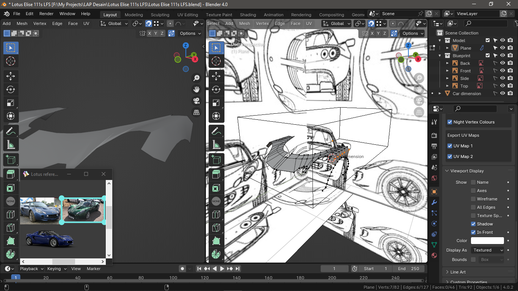Image resolution: width=518 pixels, height=291 pixels.
Task: Enable the Name viewport display checkbox
Action: [473, 182]
